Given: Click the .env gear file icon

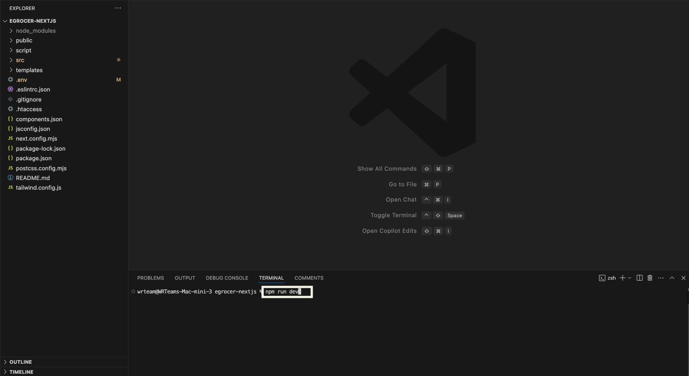Looking at the screenshot, I should 10,79.
